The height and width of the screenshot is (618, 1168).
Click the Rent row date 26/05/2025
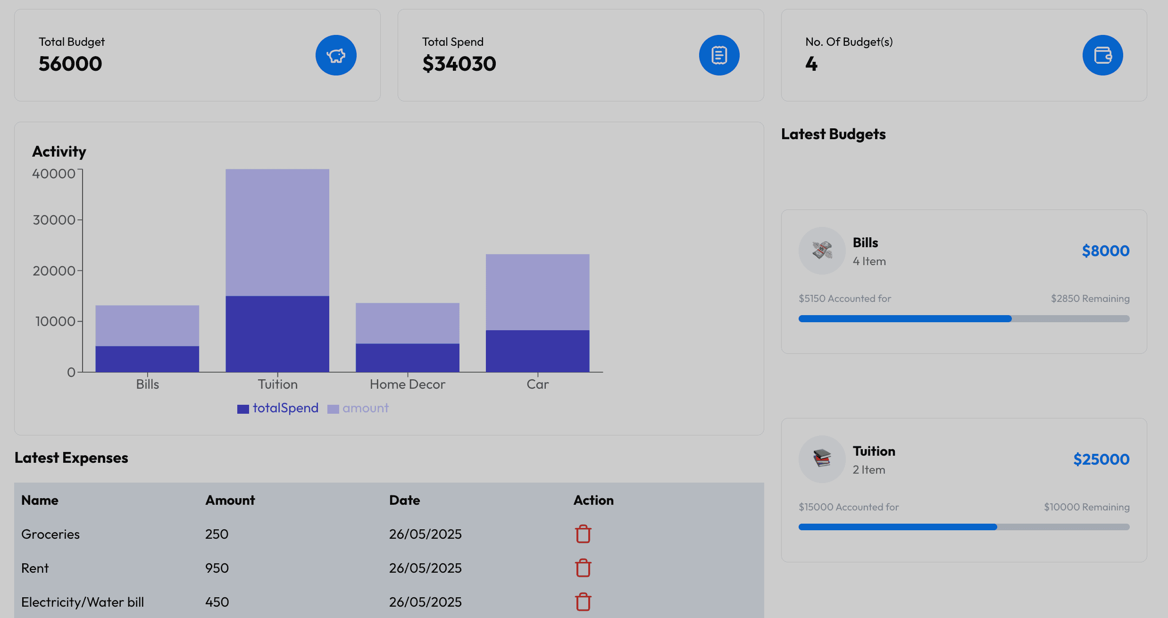coord(425,568)
